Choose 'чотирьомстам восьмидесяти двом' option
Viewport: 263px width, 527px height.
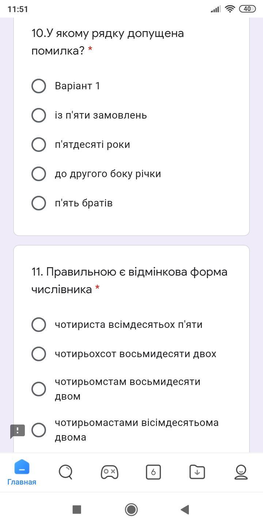coord(39,389)
